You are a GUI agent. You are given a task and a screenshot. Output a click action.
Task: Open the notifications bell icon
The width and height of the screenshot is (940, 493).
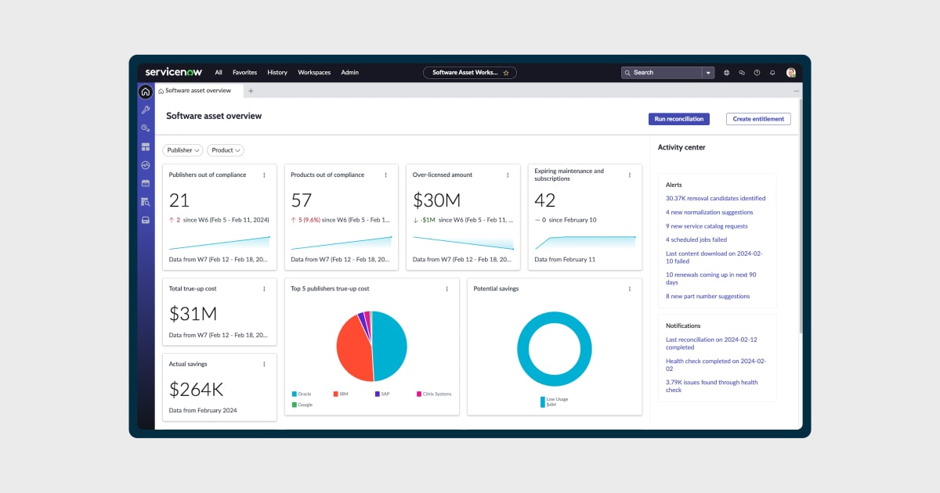[x=772, y=73]
